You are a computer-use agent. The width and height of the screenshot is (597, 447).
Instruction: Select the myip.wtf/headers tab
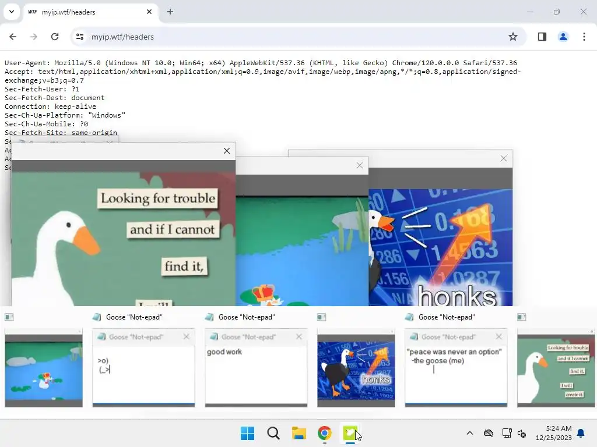click(90, 12)
